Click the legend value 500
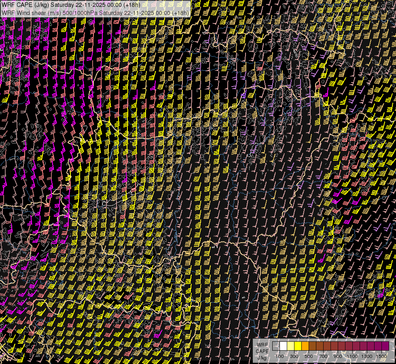396x364 pixels. [x=309, y=356]
